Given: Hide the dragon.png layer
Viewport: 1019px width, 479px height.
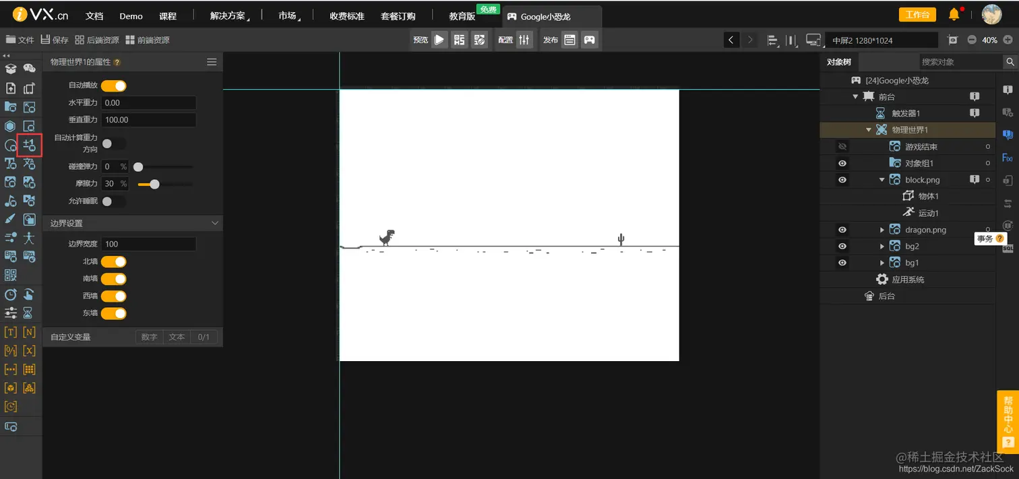Looking at the screenshot, I should 842,230.
